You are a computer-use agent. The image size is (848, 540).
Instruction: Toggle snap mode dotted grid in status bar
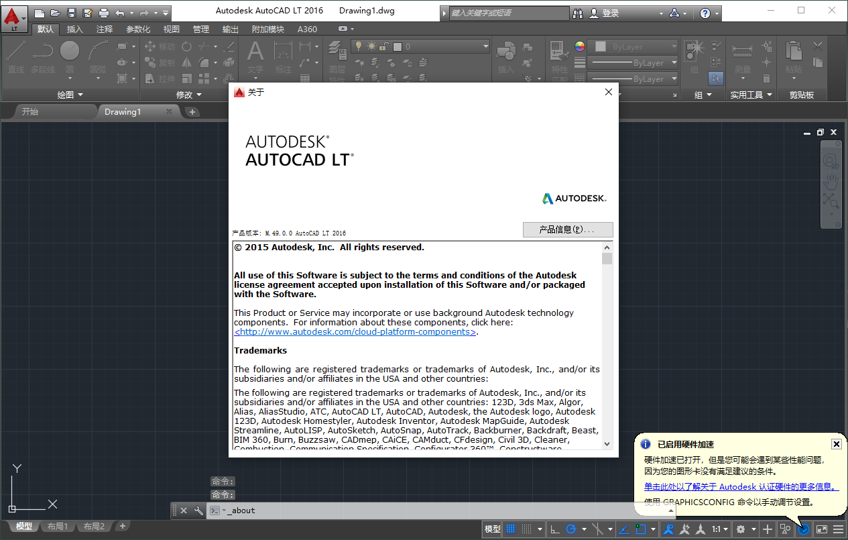(527, 529)
